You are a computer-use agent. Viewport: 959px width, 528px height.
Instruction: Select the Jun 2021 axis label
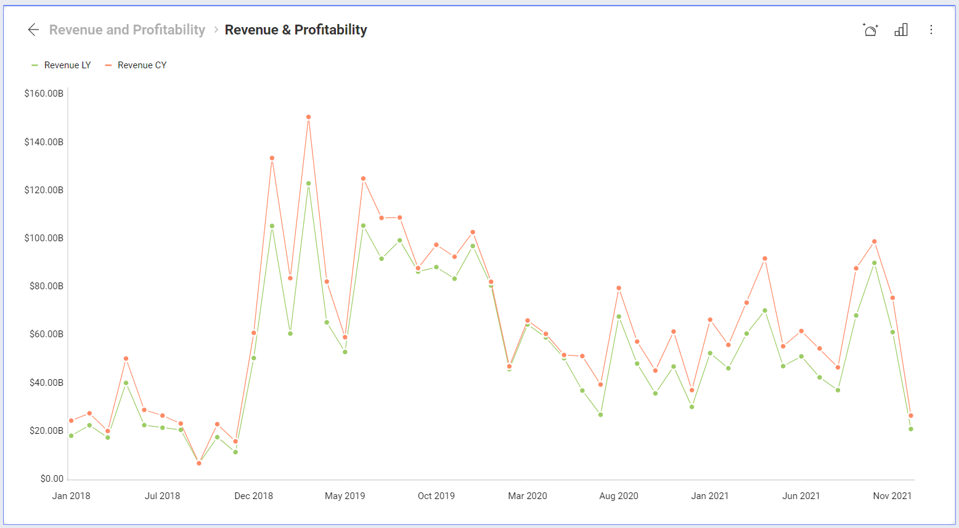(801, 496)
